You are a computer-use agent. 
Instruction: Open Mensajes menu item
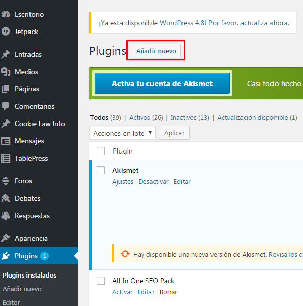coord(29,141)
